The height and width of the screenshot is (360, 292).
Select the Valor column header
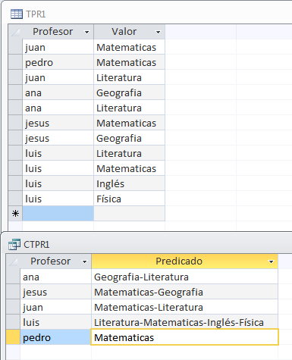[x=129, y=32]
